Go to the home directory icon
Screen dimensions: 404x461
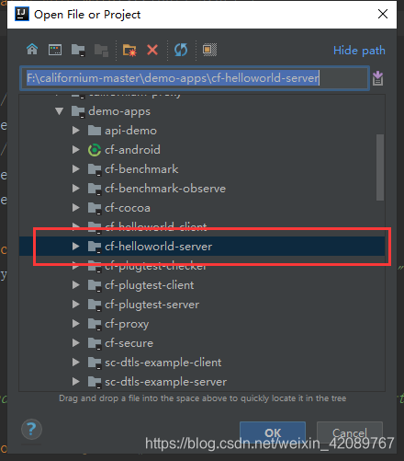click(32, 49)
